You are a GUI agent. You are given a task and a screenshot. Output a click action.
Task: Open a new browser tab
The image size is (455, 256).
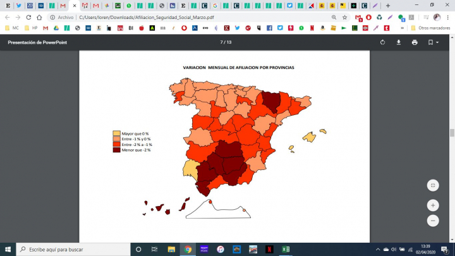pyautogui.click(x=388, y=5)
